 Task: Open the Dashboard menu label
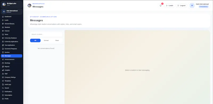click(8, 16)
